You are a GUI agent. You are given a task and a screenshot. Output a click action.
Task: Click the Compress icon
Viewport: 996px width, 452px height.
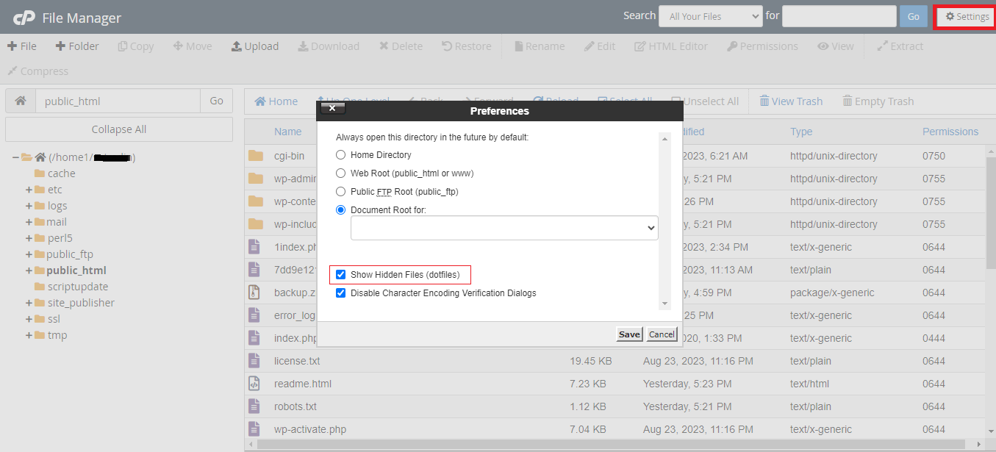[37, 71]
